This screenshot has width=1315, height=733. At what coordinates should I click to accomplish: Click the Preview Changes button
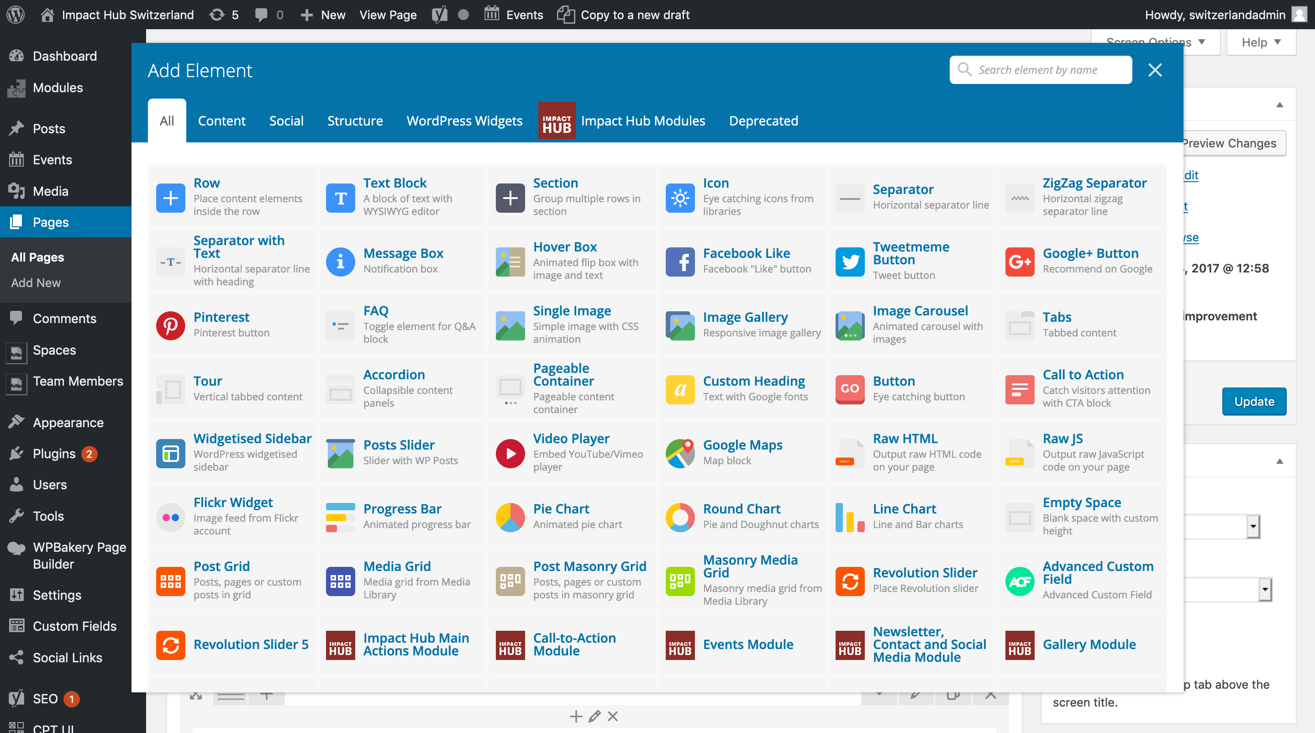(1230, 143)
